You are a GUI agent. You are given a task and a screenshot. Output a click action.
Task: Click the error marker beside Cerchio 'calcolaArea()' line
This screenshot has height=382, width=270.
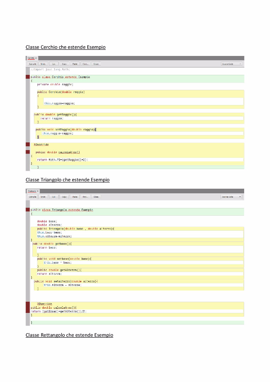pos(28,152)
